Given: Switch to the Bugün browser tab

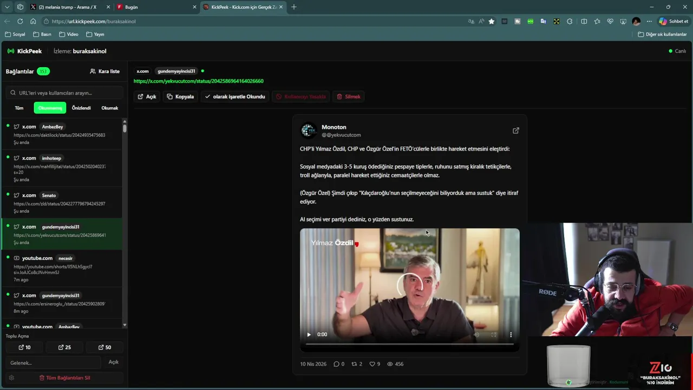Looking at the screenshot, I should click(157, 7).
